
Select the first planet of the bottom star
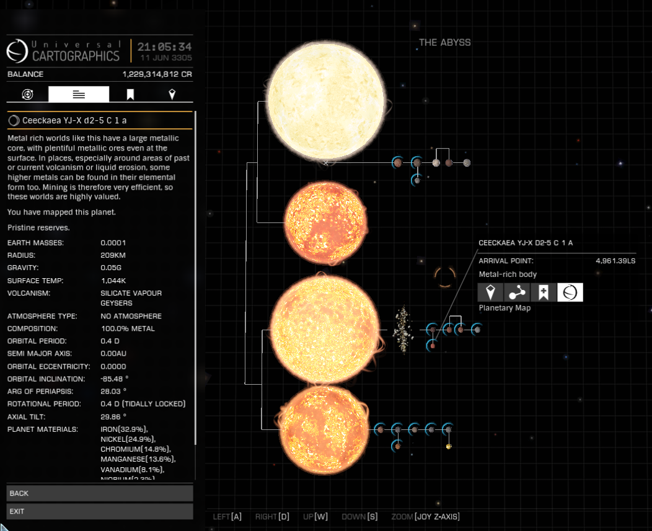point(380,429)
